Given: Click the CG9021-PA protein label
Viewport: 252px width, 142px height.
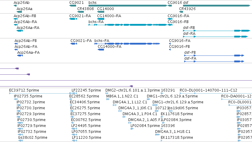Looking at the screenshot, I should 81,41.
